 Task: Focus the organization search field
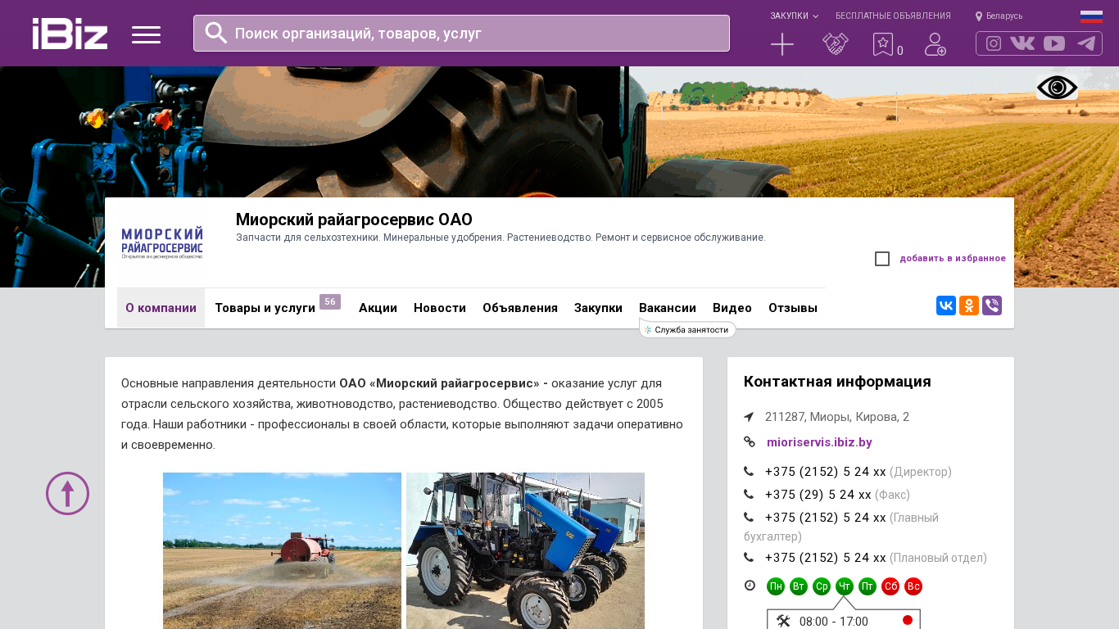(x=461, y=33)
